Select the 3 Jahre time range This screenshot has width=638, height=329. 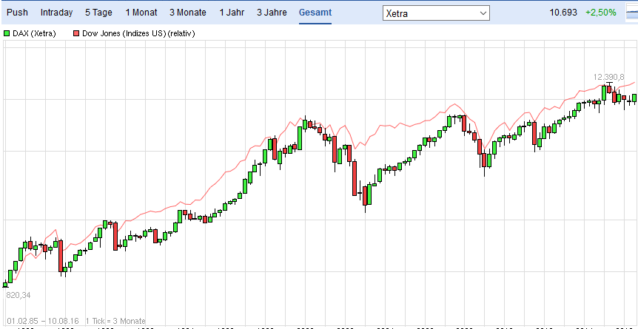[x=272, y=13]
